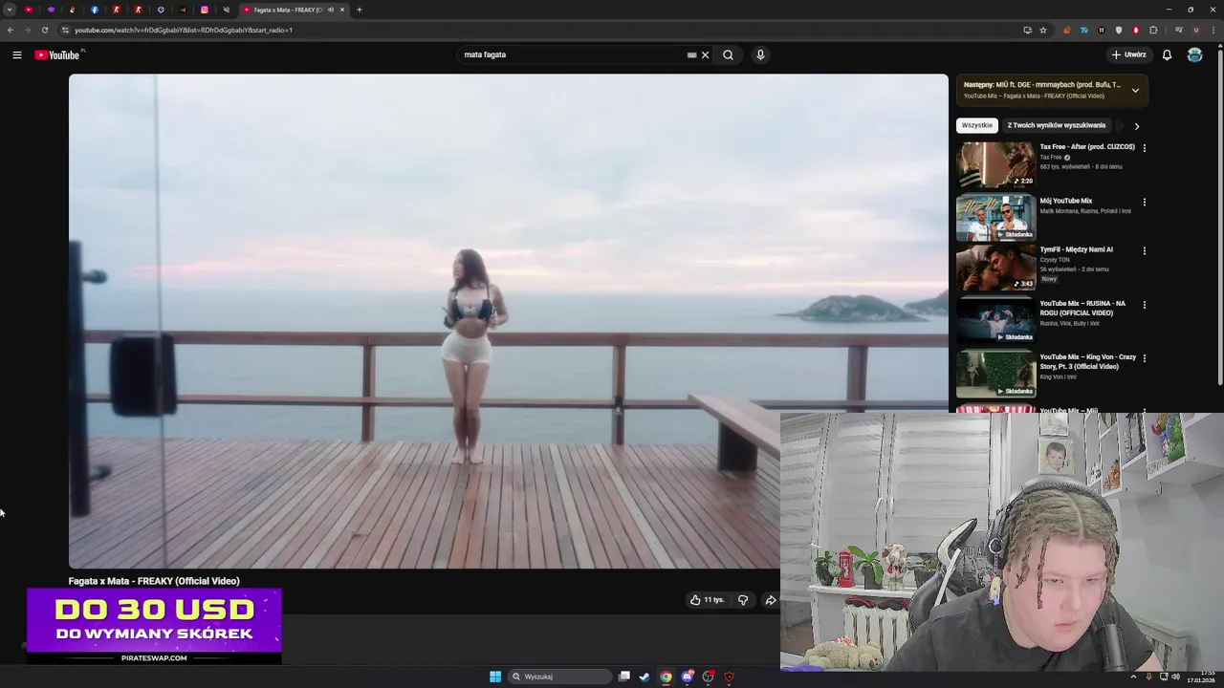This screenshot has width=1224, height=688.
Task: Open Chrome from the taskbar
Action: [666, 677]
